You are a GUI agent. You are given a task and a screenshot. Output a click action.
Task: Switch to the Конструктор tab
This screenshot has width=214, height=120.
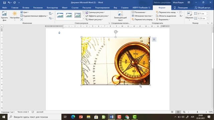[x=52, y=8]
